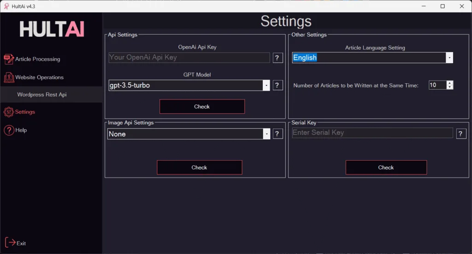
Task: Check the Serial Key
Action: [386, 167]
